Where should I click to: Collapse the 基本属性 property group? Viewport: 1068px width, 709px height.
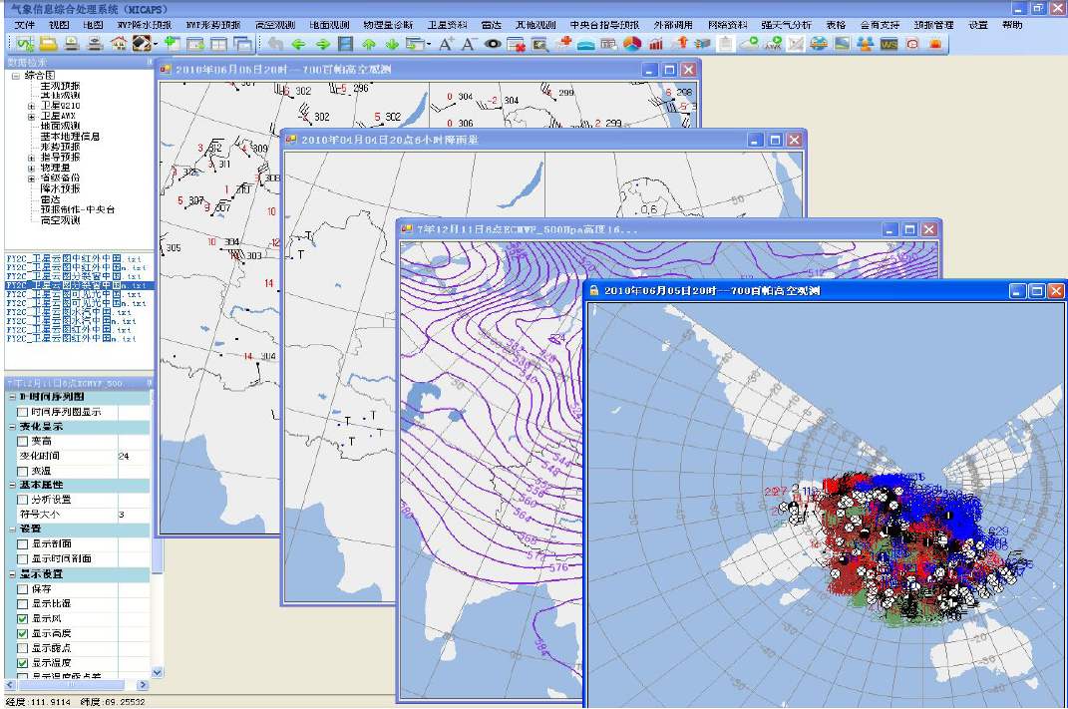(12, 485)
